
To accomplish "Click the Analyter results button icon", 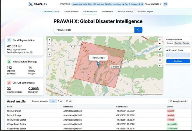I will pos(171,101).
